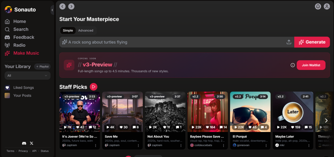Open more options for Not About You

181,145
